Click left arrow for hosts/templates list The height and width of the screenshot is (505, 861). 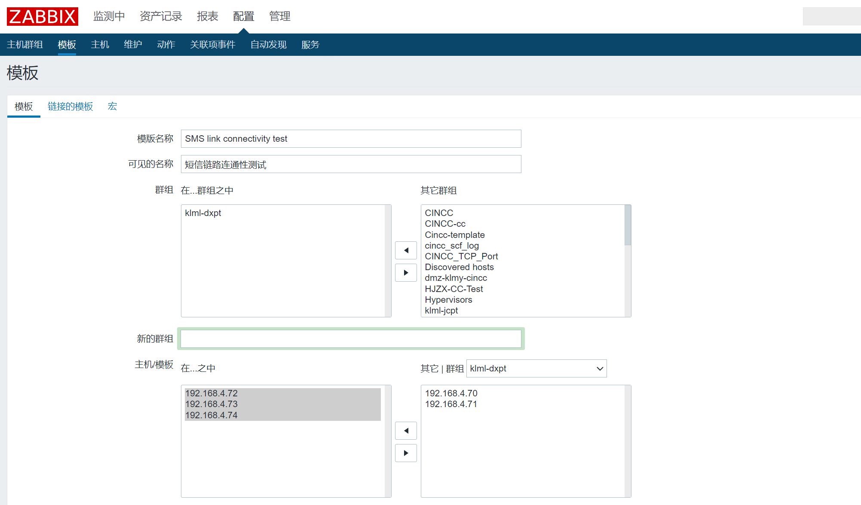point(406,431)
